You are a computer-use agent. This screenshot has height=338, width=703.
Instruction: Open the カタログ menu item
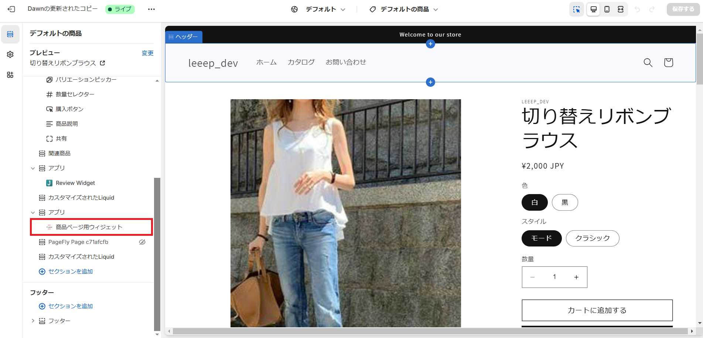301,62
